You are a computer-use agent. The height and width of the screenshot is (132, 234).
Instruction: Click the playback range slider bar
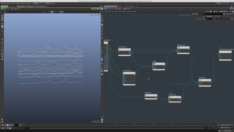coord(116,128)
